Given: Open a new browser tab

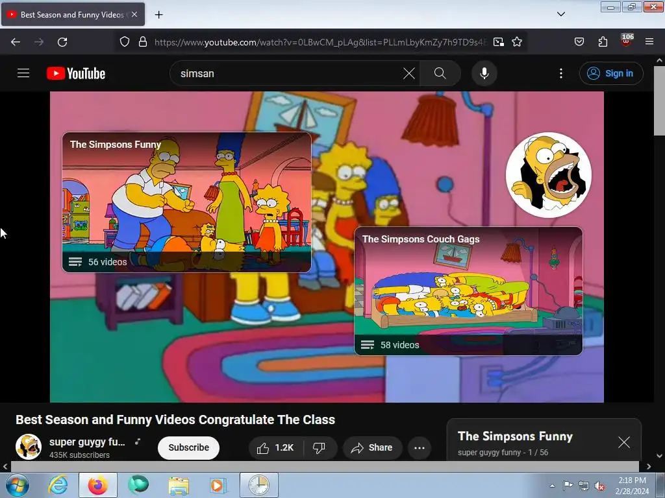Looking at the screenshot, I should tap(158, 15).
